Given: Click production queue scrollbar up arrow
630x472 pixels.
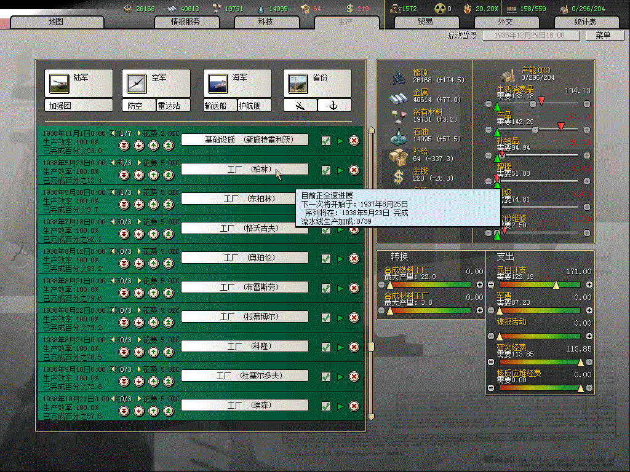Looking at the screenshot, I should pyautogui.click(x=371, y=130).
